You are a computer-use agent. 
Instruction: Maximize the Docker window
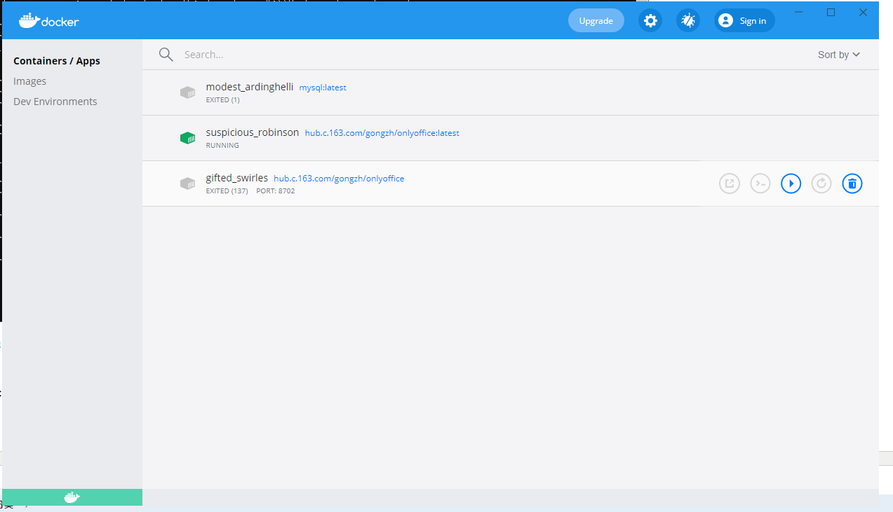click(x=831, y=13)
